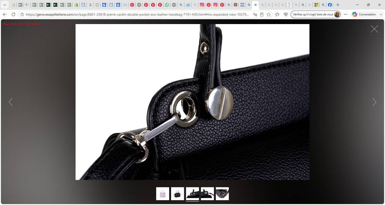This screenshot has height=205, width=385.
Task: Focus the genovesepelletterie.com address bar
Action: [x=137, y=15]
